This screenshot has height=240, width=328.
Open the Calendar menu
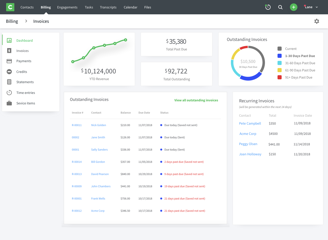(x=130, y=7)
